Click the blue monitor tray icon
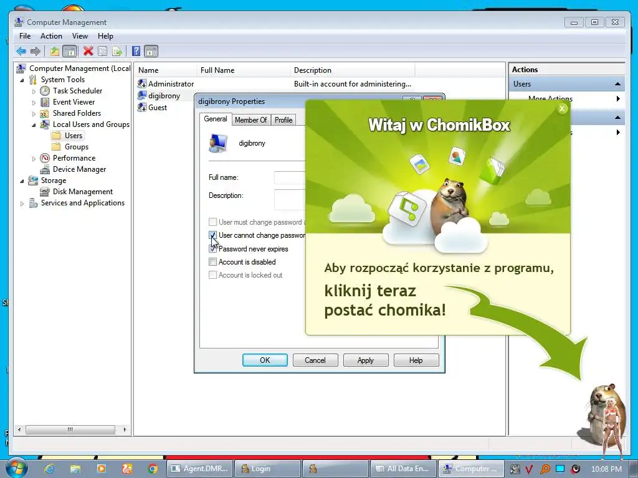Viewport: 638px width, 478px height. click(x=560, y=469)
